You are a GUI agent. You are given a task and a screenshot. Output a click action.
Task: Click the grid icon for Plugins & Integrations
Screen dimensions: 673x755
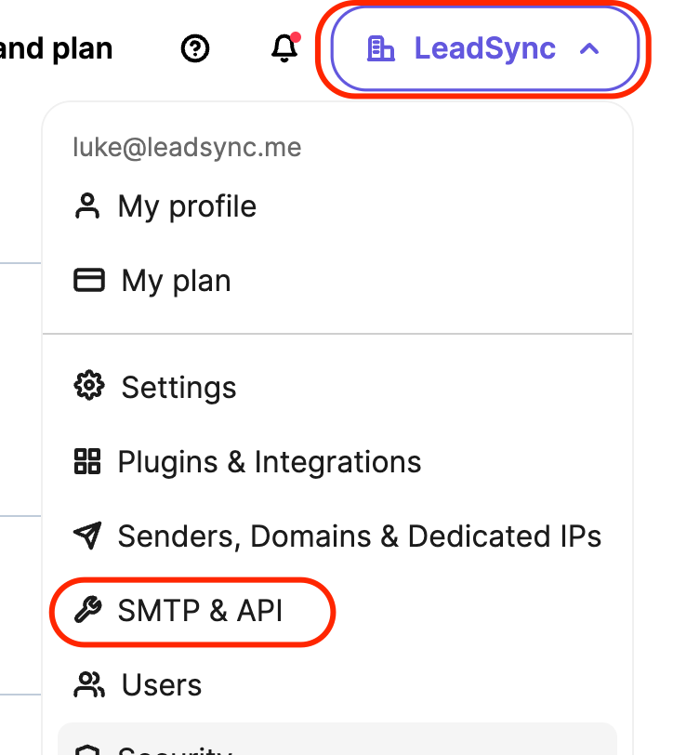point(87,461)
